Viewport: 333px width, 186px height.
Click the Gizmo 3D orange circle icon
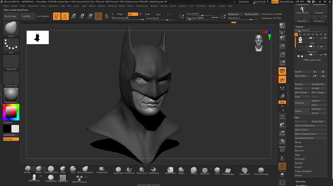(x=98, y=16)
